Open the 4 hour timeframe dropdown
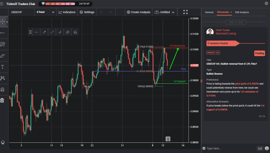 pos(45,12)
